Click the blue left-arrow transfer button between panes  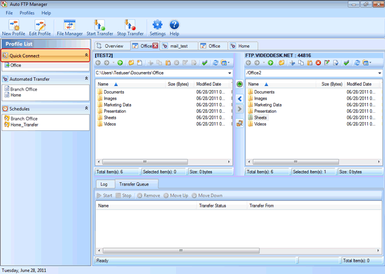click(239, 98)
